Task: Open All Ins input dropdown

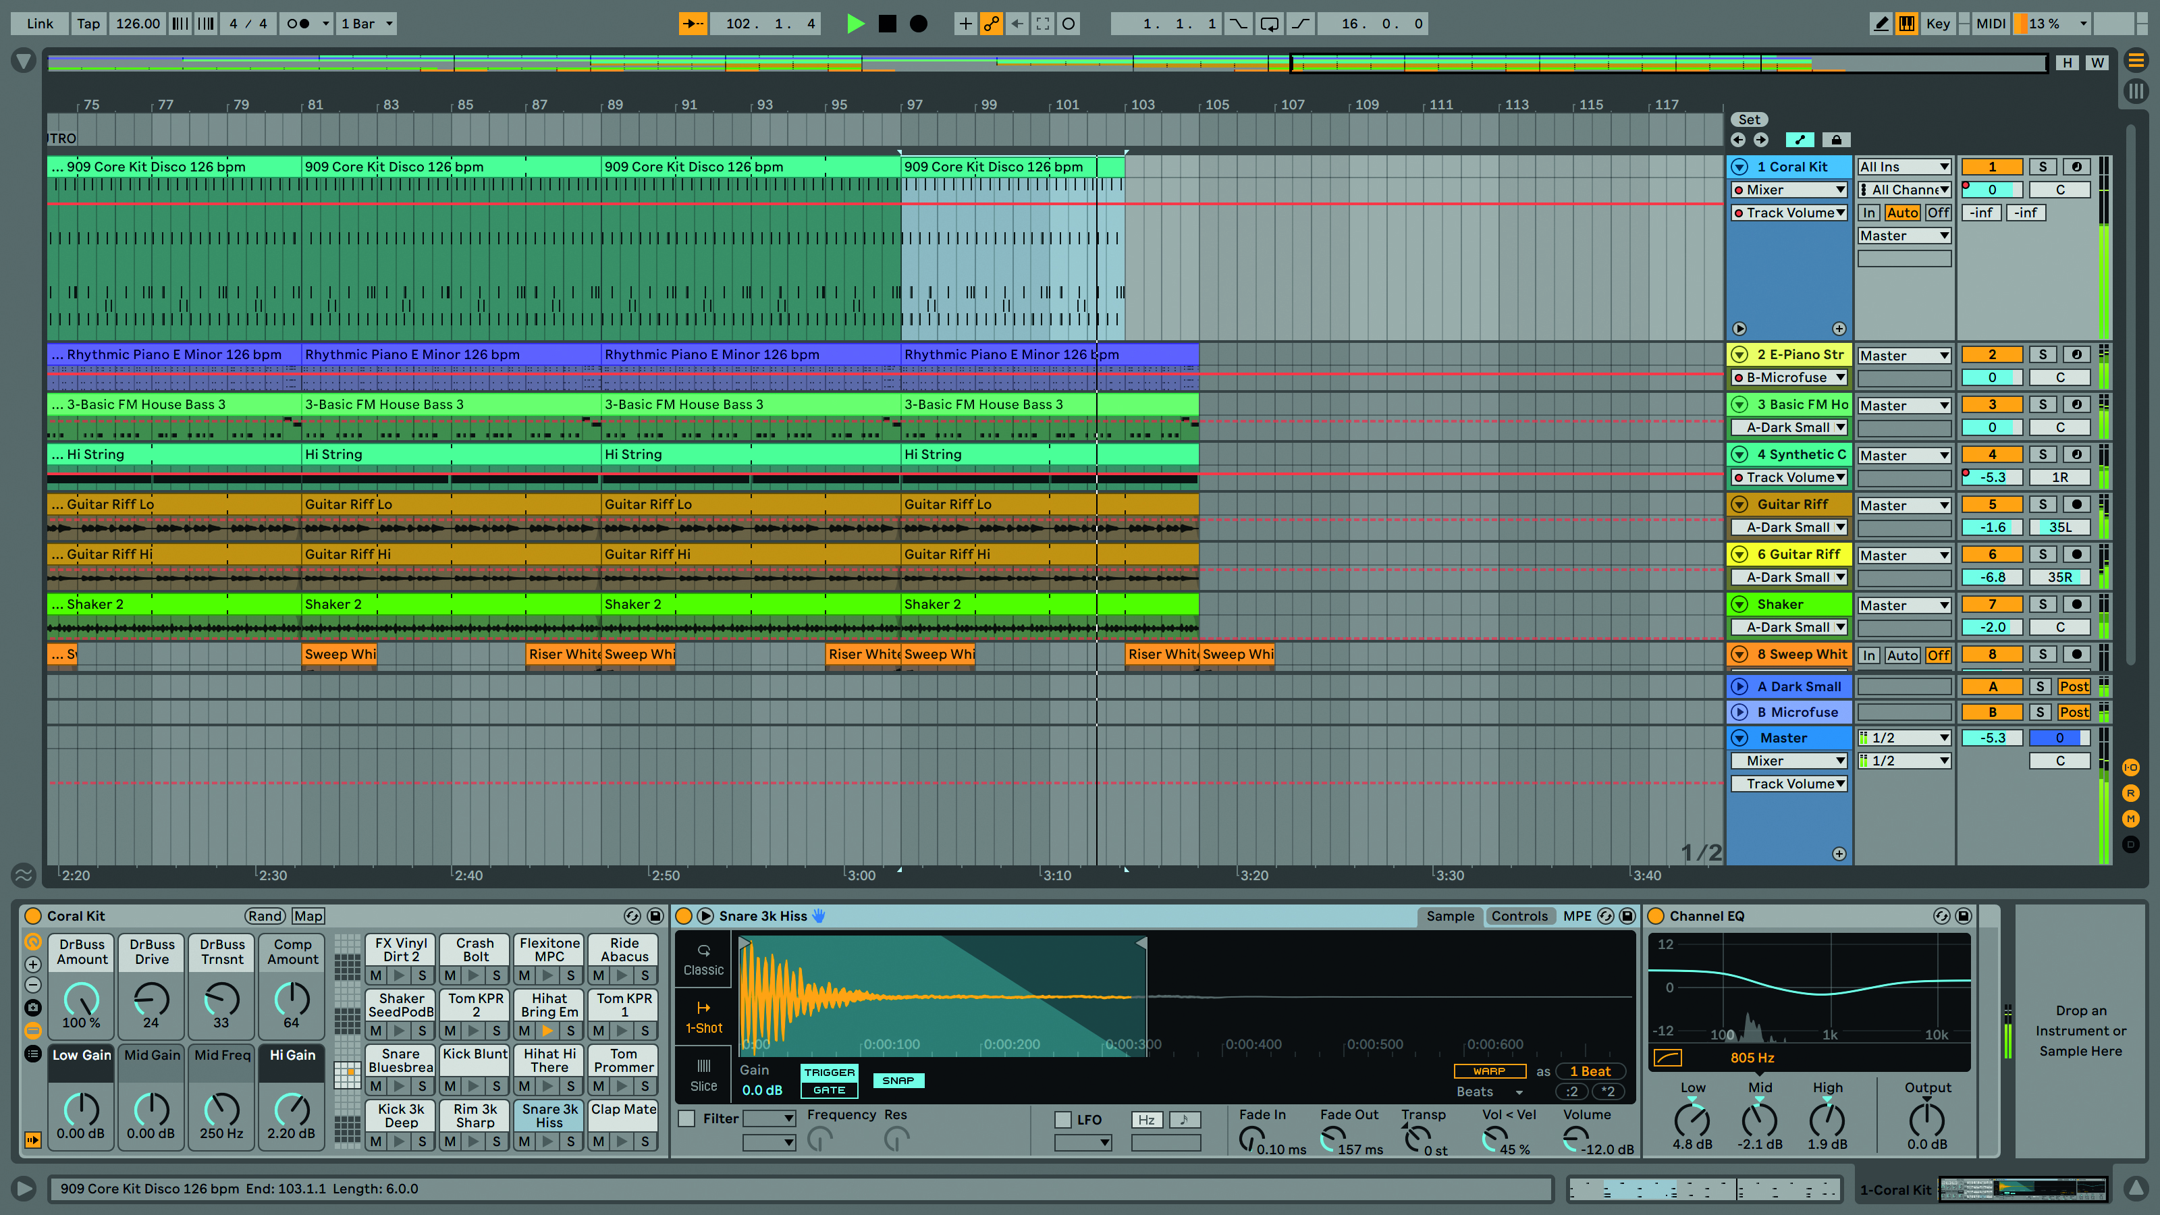Action: point(1904,167)
